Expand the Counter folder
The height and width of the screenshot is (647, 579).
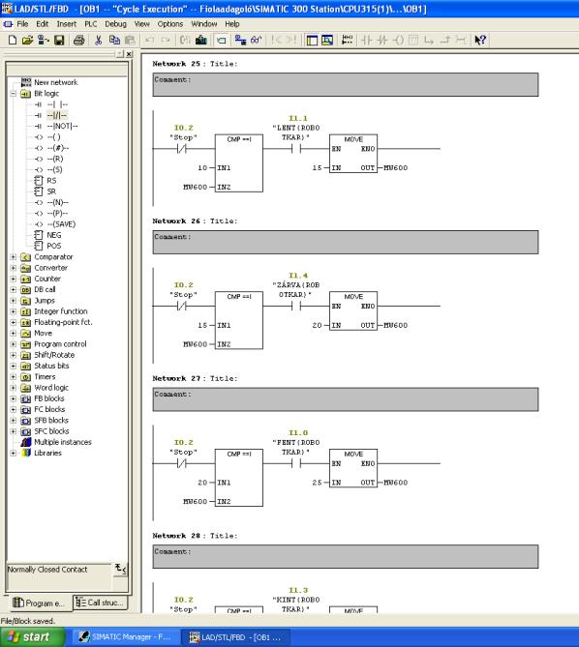14,279
